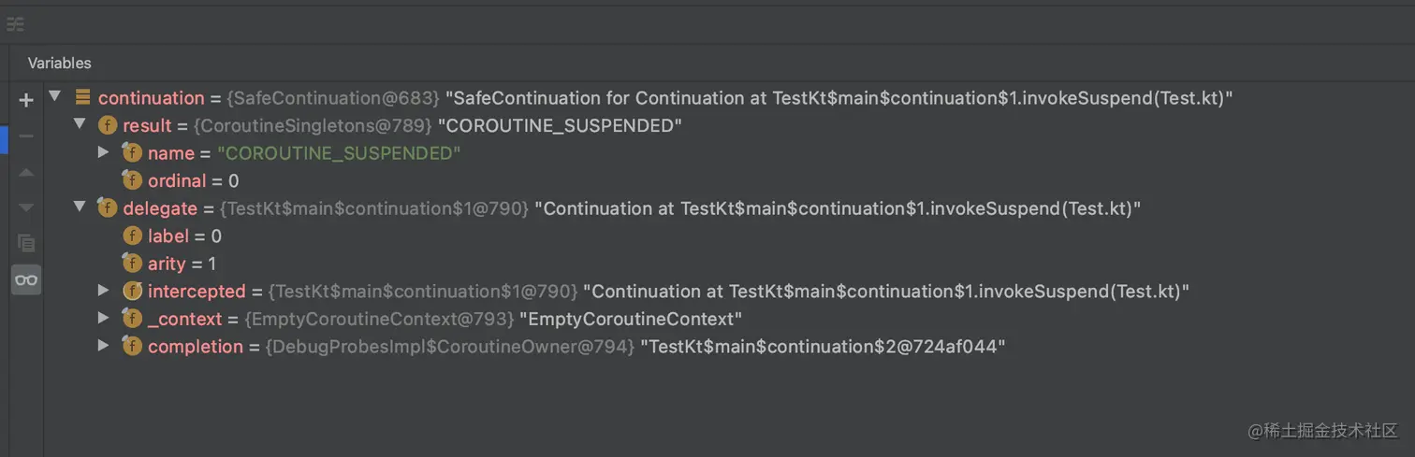Click the field icon next to delegate

click(x=108, y=208)
